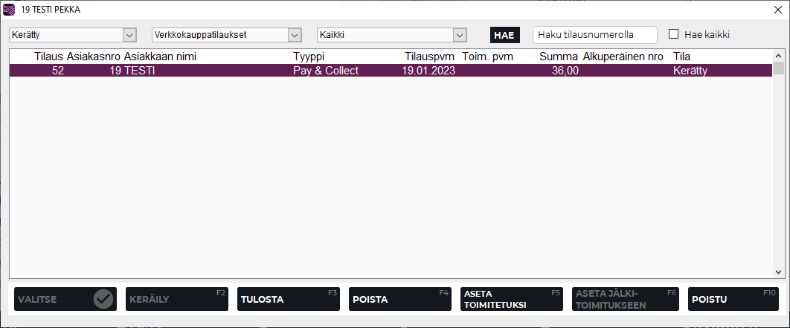Screen dimensions: 790x328
Task: Exit via the POISTU F10 button
Action: 733,299
